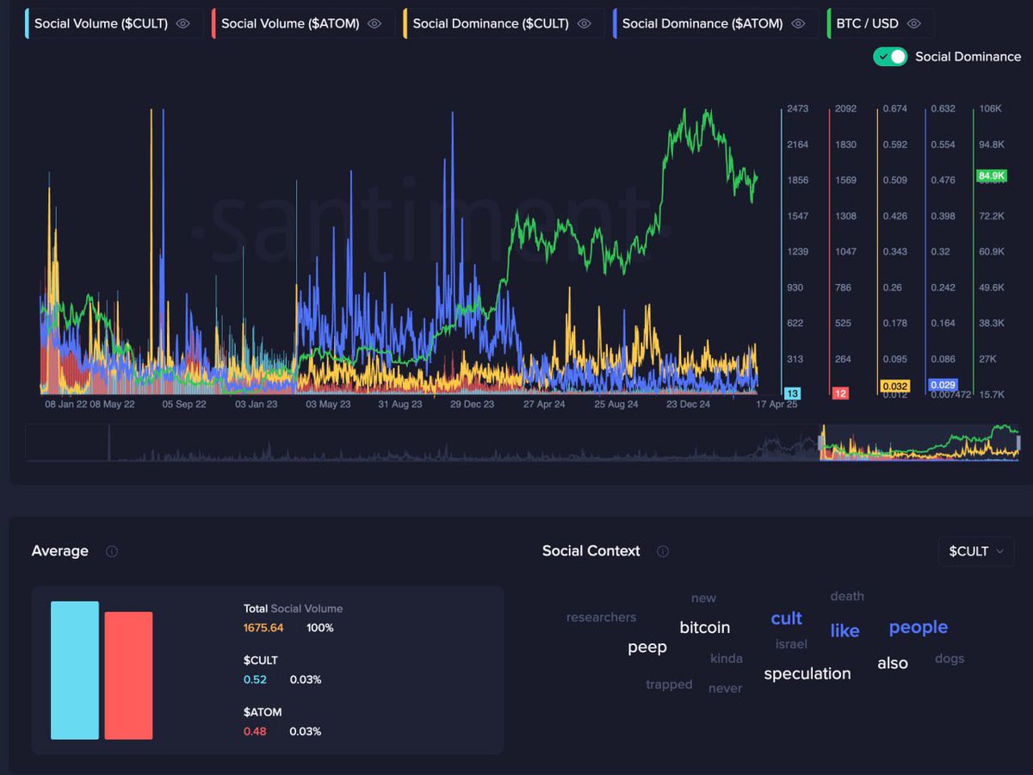
Task: Select the Social Volume ($CULT) metric chip
Action: click(x=114, y=24)
